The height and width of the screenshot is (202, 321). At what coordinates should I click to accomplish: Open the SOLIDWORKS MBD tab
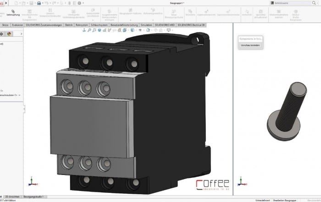(x=165, y=25)
